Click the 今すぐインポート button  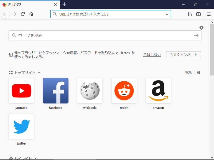183,55
